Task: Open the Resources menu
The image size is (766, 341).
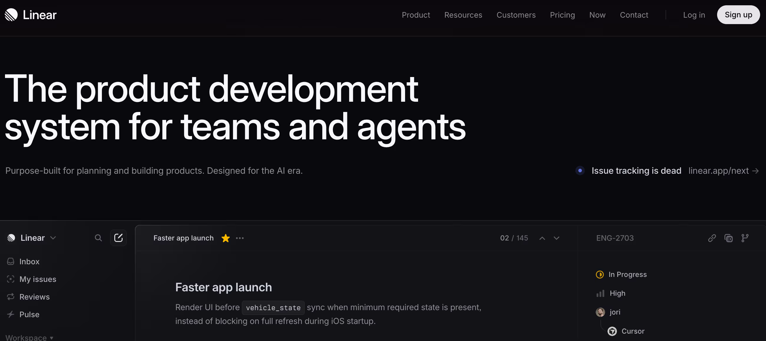Action: pos(463,15)
